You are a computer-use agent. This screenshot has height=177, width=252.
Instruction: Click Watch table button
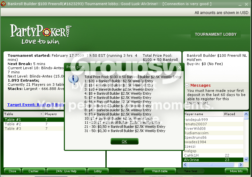(x=160, y=171)
